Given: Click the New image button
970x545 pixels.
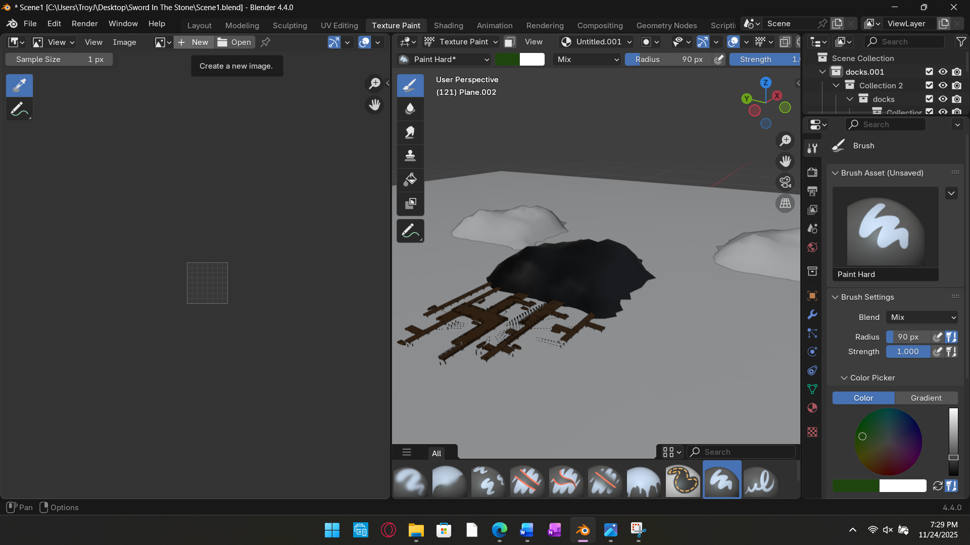Looking at the screenshot, I should (193, 42).
